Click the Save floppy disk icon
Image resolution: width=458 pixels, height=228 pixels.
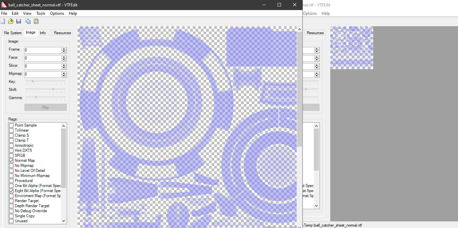coord(19,21)
